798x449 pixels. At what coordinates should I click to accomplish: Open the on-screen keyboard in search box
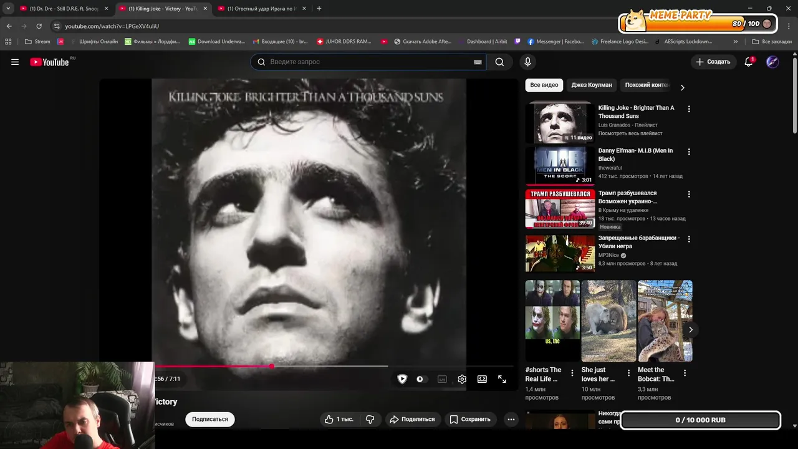click(x=478, y=62)
